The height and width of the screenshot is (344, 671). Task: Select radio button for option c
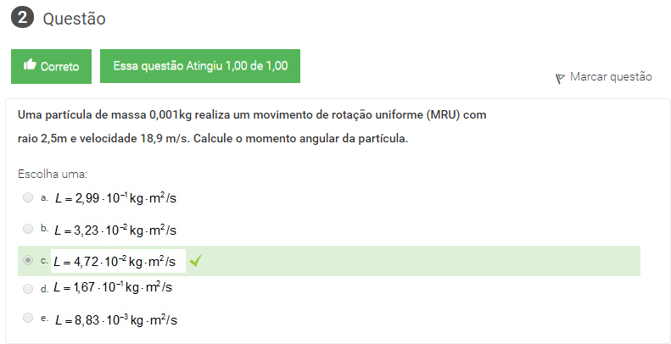tap(28, 261)
